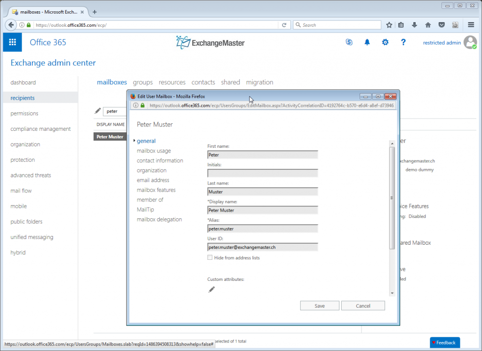Image resolution: width=482 pixels, height=351 pixels.
Task: Open mailbox usage section
Action: pyautogui.click(x=154, y=151)
